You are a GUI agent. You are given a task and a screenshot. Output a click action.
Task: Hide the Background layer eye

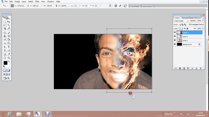point(175,44)
